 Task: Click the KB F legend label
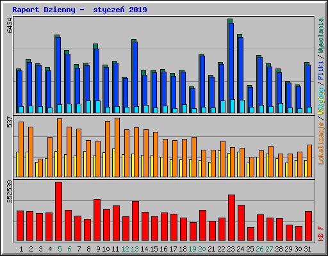[x=321, y=234]
